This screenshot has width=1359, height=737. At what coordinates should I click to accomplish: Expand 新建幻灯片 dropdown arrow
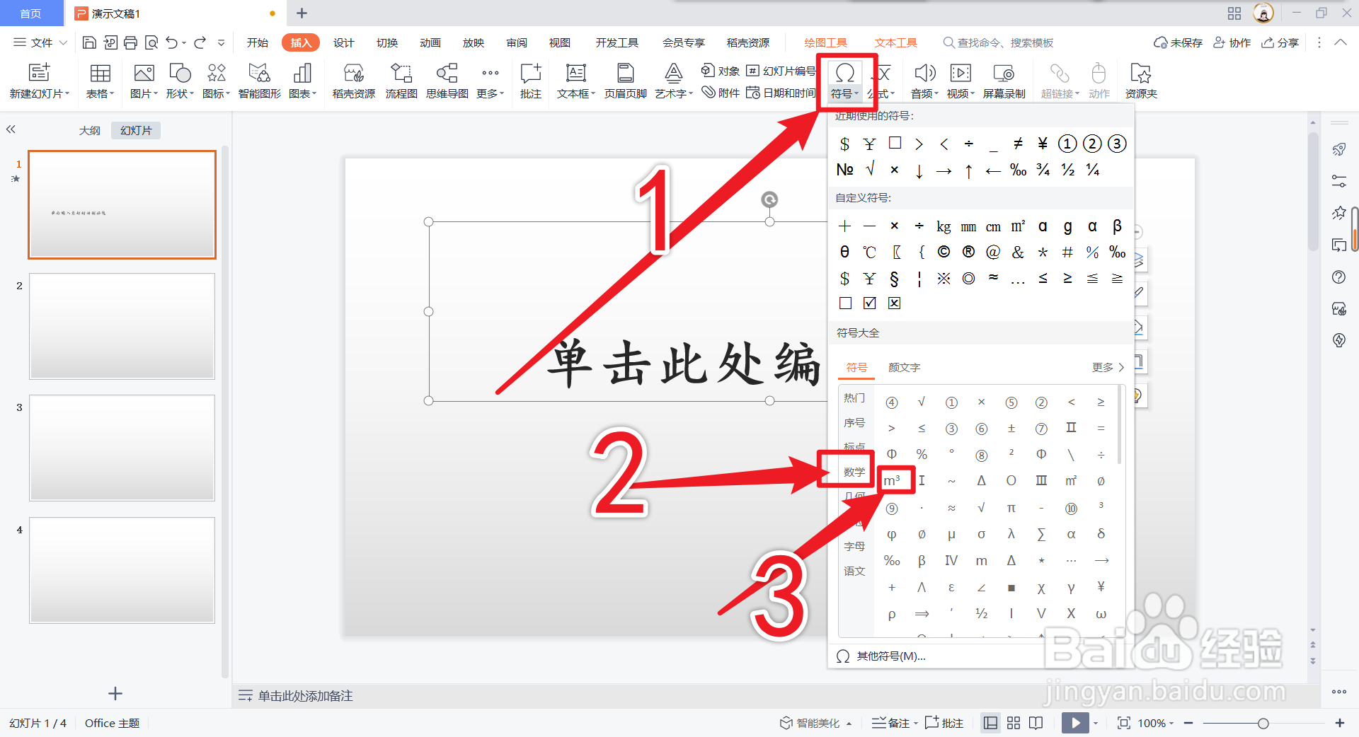[67, 93]
